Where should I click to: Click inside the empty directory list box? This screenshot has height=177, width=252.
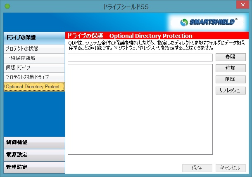pyautogui.click(x=140, y=109)
